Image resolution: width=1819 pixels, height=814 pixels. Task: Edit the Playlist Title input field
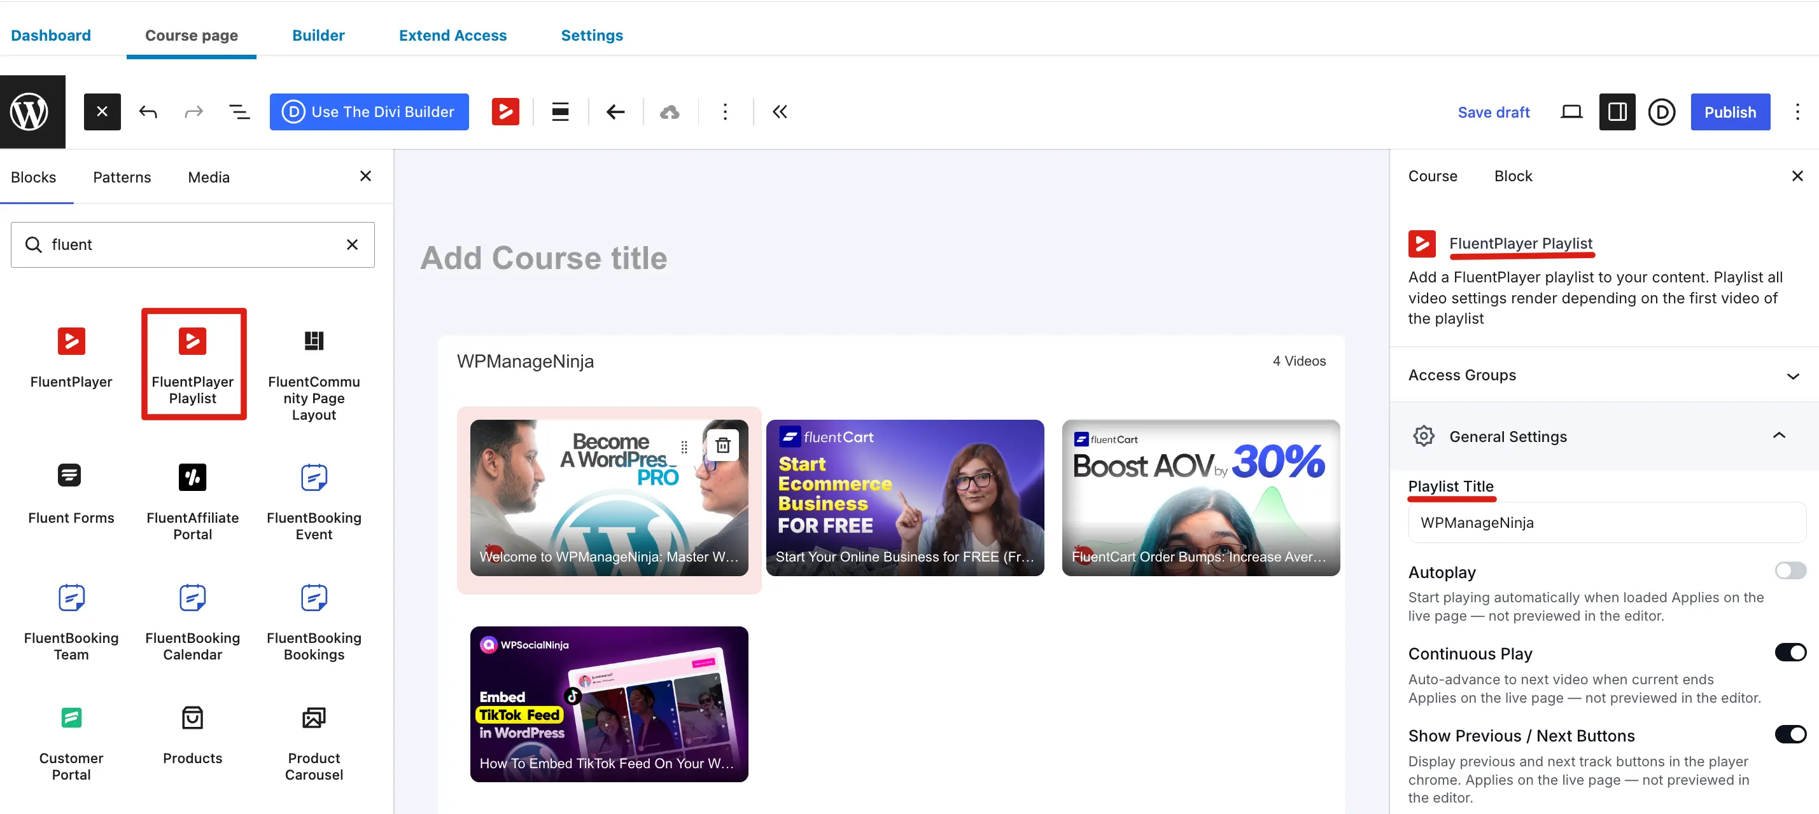pyautogui.click(x=1606, y=523)
